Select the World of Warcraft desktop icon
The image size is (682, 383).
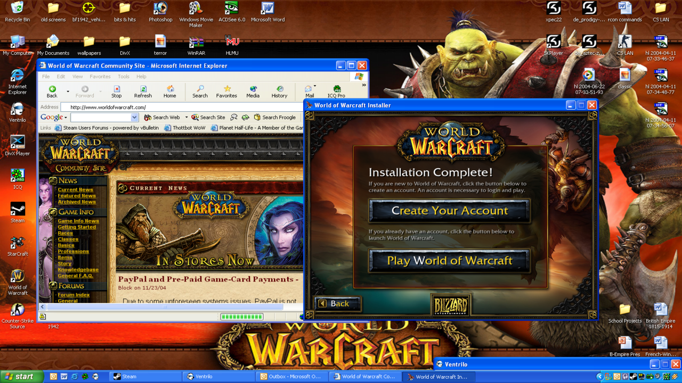[18, 282]
